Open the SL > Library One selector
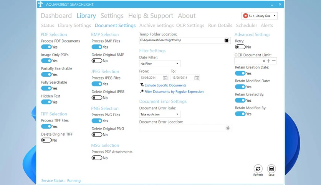The height and width of the screenshot is (185, 321). tap(260, 16)
